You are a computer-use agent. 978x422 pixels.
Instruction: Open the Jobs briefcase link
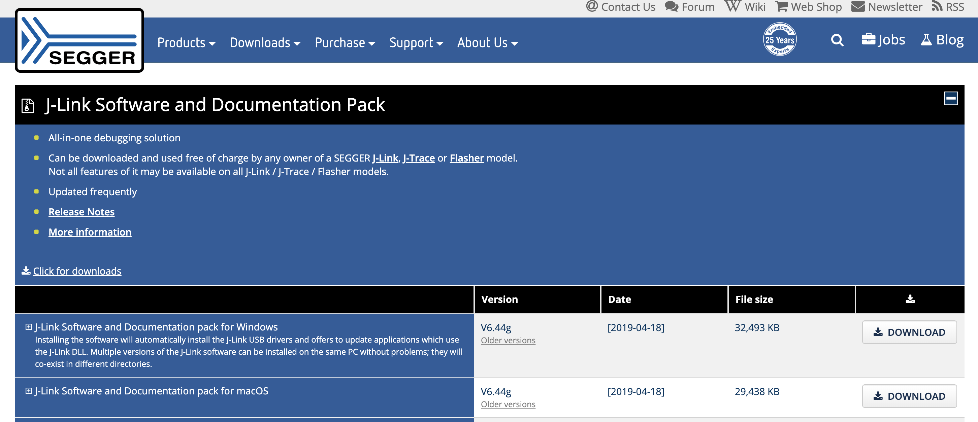(x=883, y=40)
